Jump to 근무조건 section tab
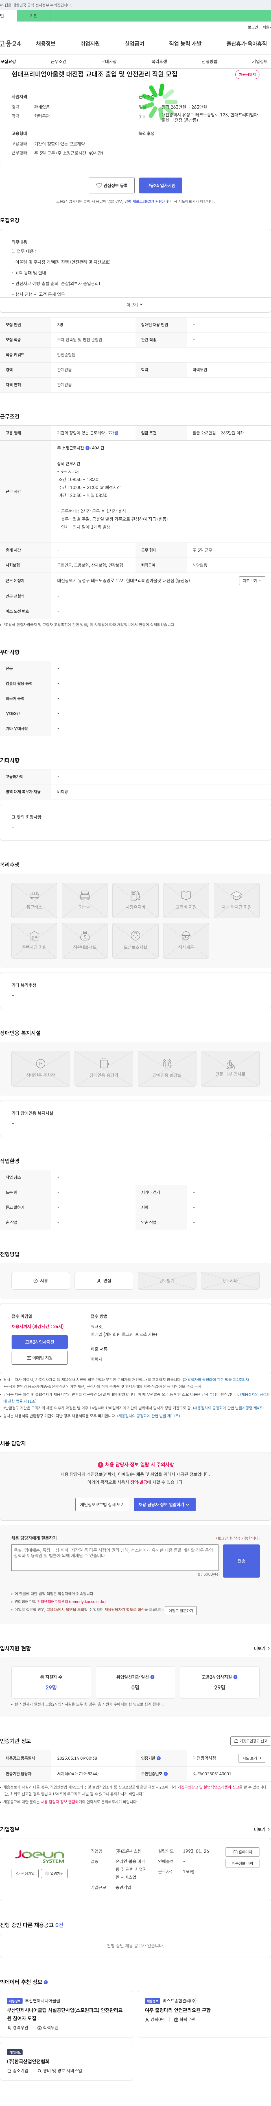271x2106 pixels. click(59, 61)
